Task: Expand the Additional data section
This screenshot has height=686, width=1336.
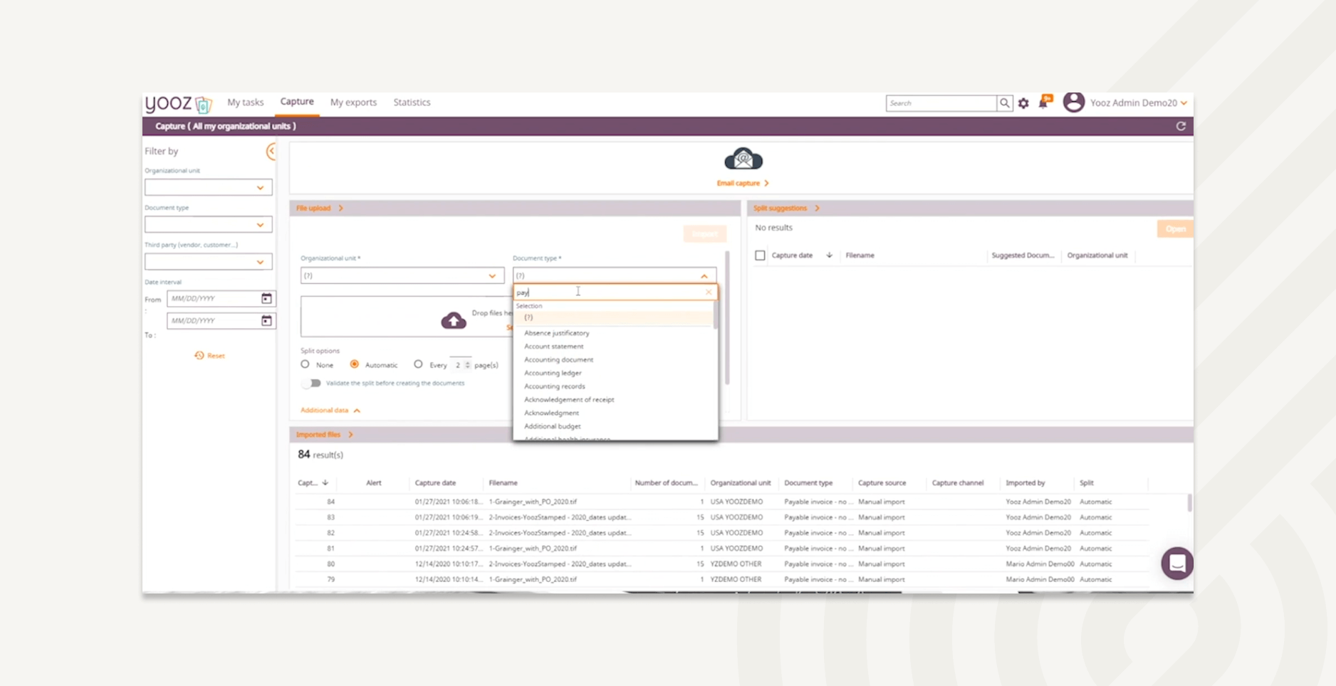Action: [330, 411]
